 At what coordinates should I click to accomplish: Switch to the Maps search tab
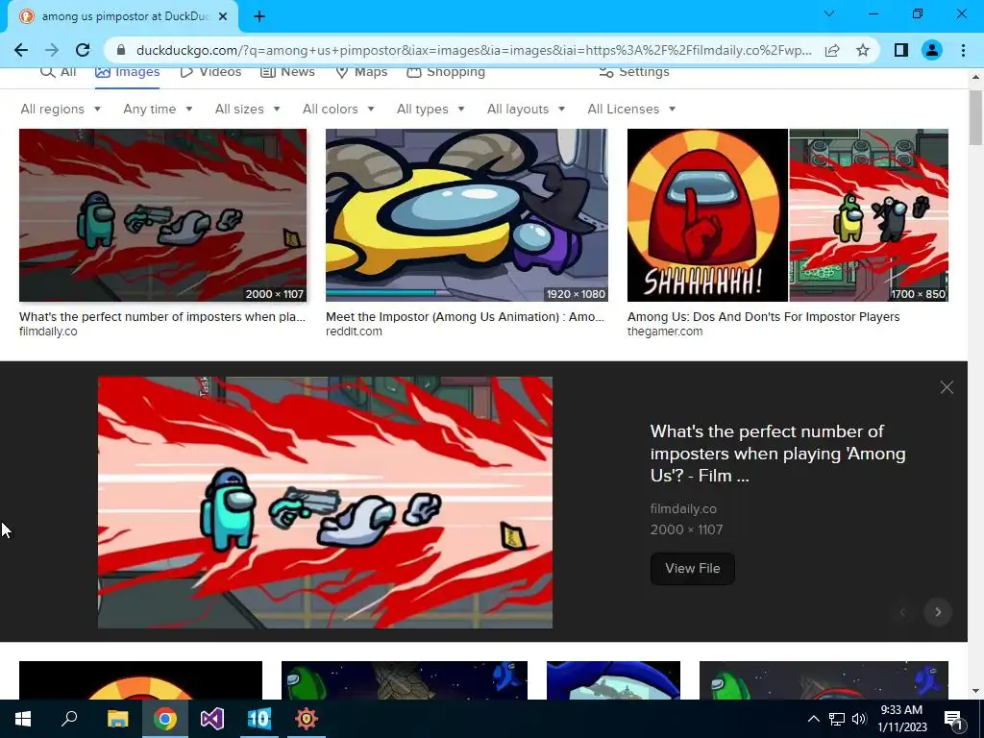click(x=362, y=71)
